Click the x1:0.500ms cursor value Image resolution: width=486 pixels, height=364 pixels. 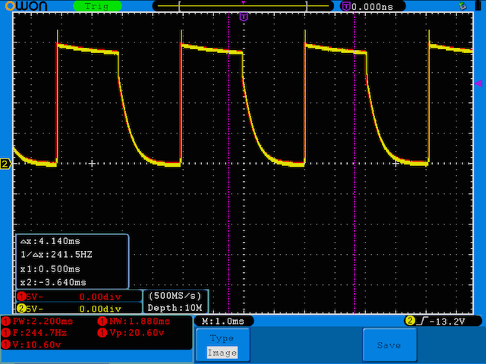point(50,269)
